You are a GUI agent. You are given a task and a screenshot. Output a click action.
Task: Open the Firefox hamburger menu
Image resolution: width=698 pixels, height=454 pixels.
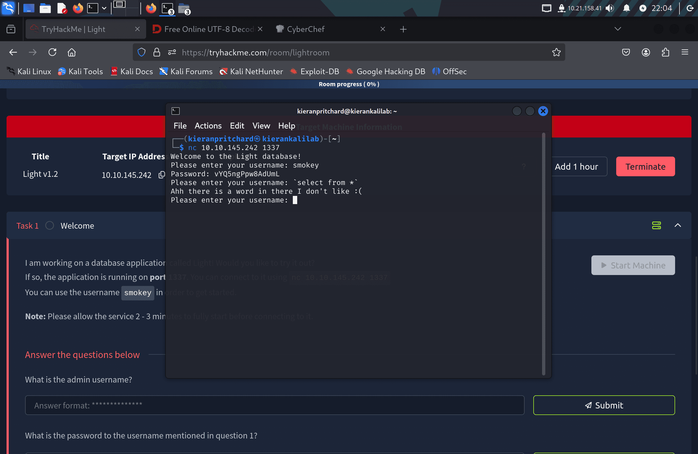pos(685,53)
